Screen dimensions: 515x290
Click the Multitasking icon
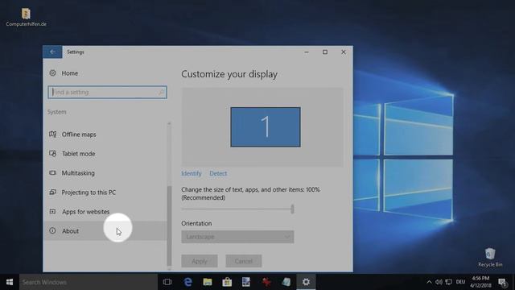(52, 172)
